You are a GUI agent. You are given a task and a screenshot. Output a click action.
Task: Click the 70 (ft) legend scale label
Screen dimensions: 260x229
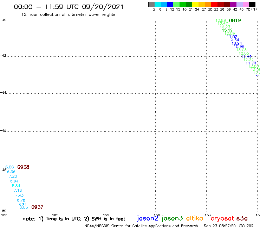click(x=251, y=9)
